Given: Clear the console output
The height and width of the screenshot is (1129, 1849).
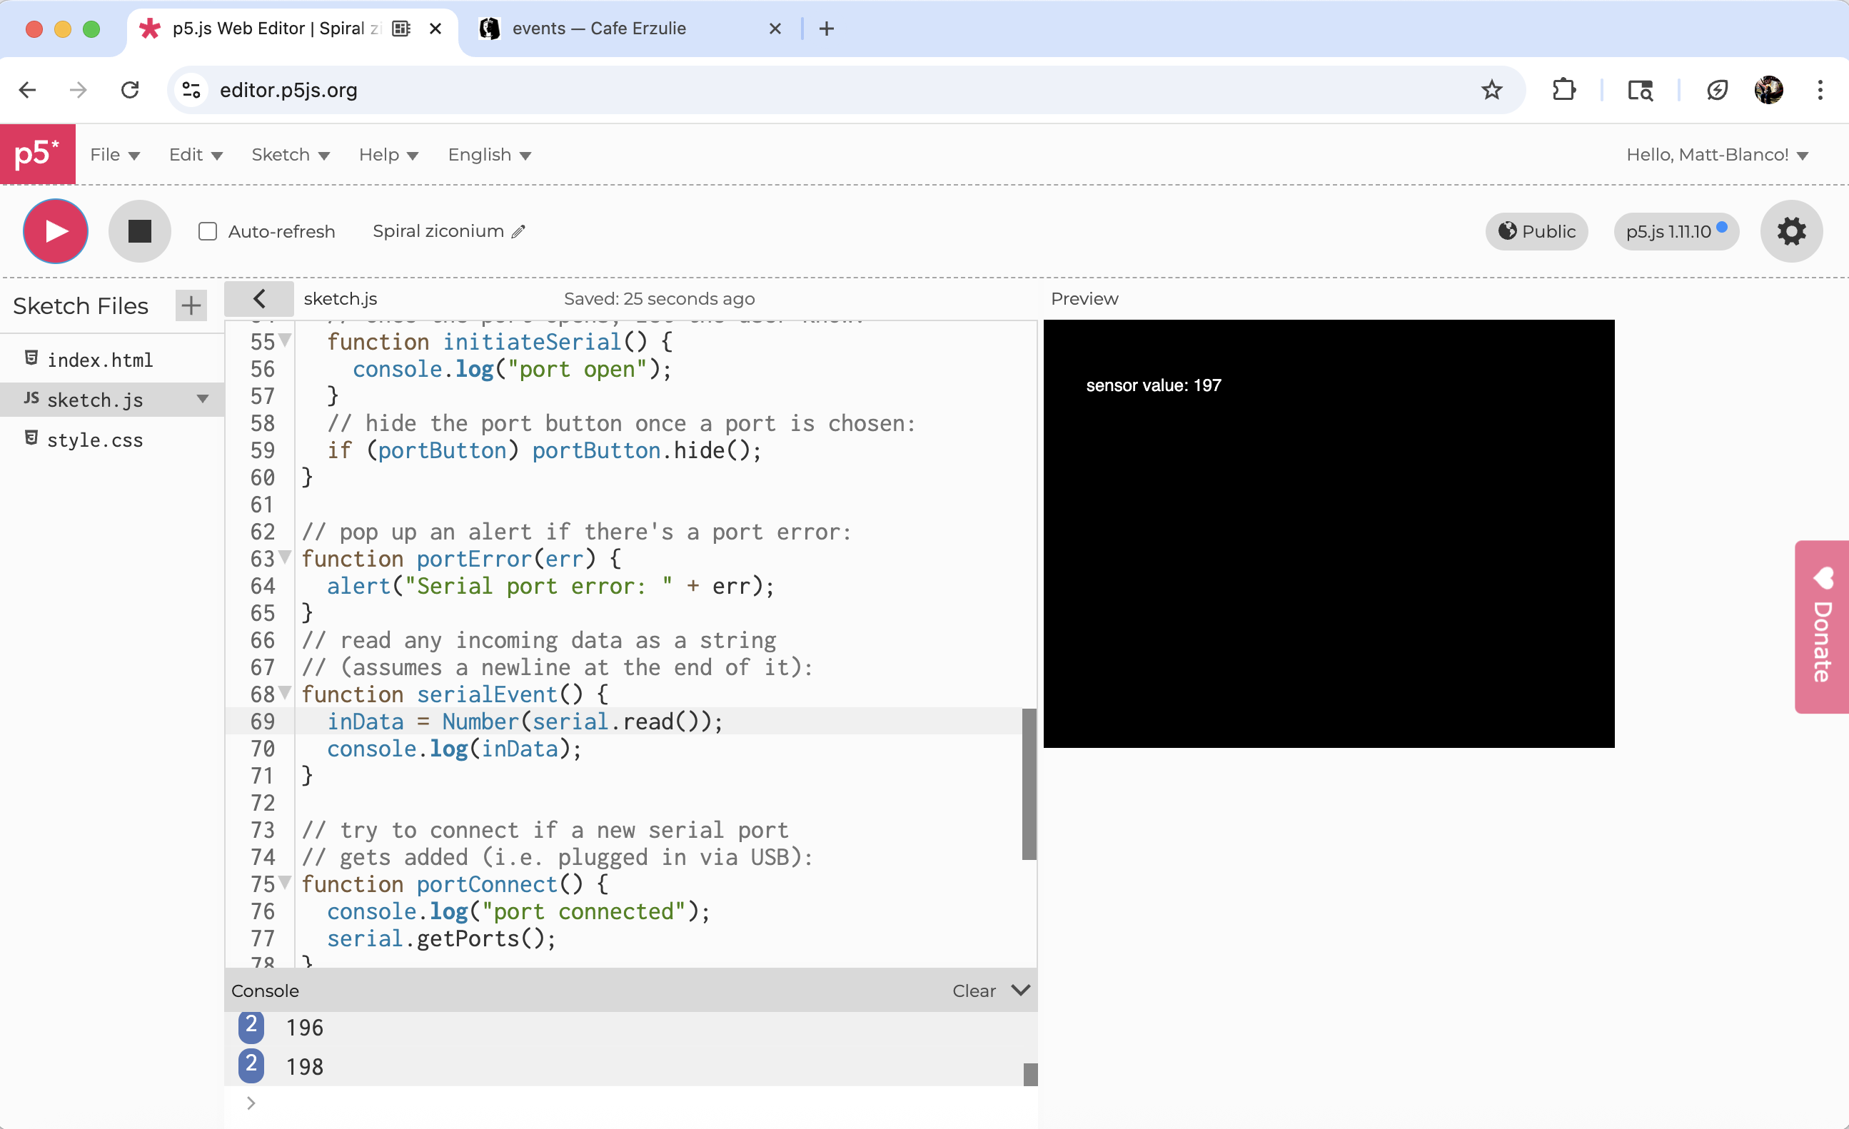Looking at the screenshot, I should coord(973,991).
